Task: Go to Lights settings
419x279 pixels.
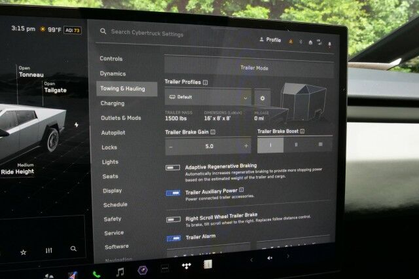Action: (110, 162)
